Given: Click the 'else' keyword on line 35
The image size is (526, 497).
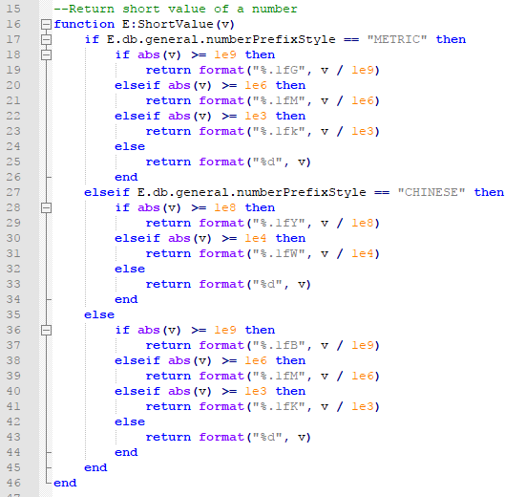Looking at the screenshot, I should pos(99,314).
